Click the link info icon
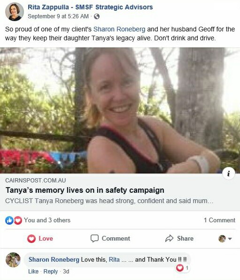 (x=228, y=174)
